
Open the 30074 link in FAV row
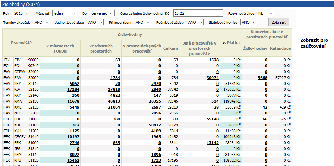point(212,78)
